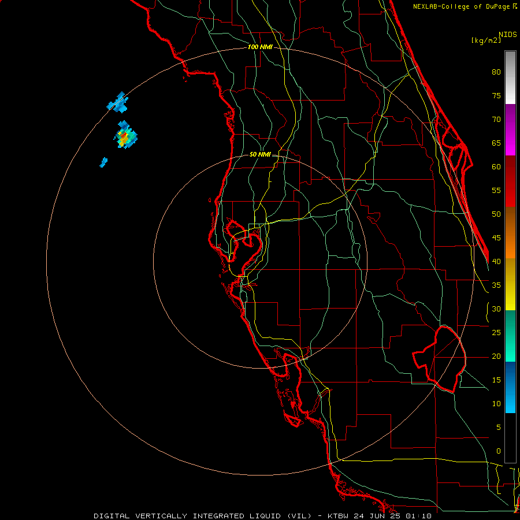
Task: Click the 60 value on the color scale
Action: coord(496,167)
